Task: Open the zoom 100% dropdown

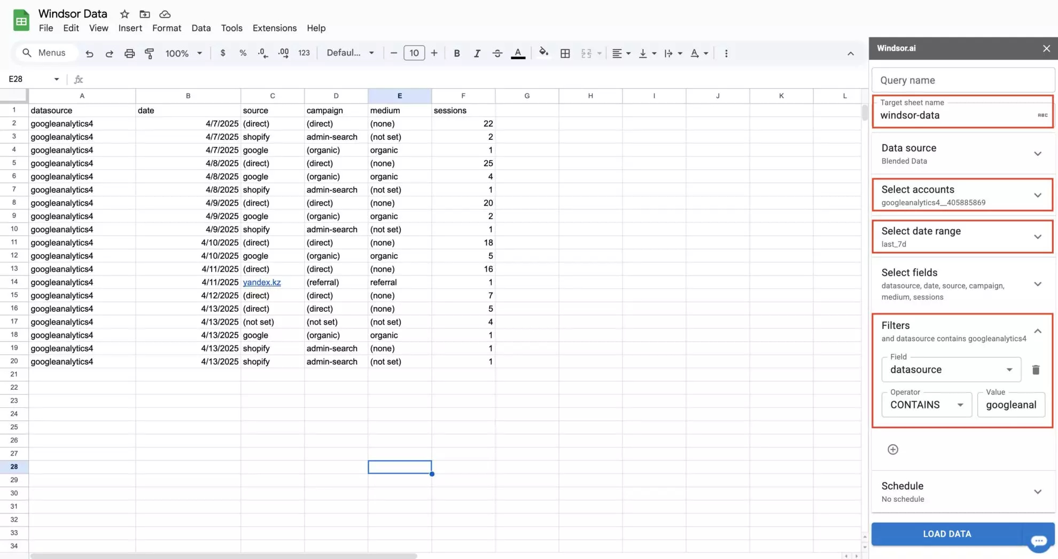Action: (x=183, y=53)
